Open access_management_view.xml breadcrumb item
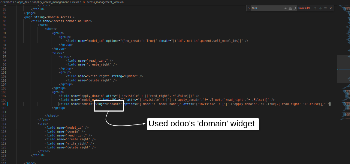Screen dimensions: 350x164 click(x=105, y=2)
